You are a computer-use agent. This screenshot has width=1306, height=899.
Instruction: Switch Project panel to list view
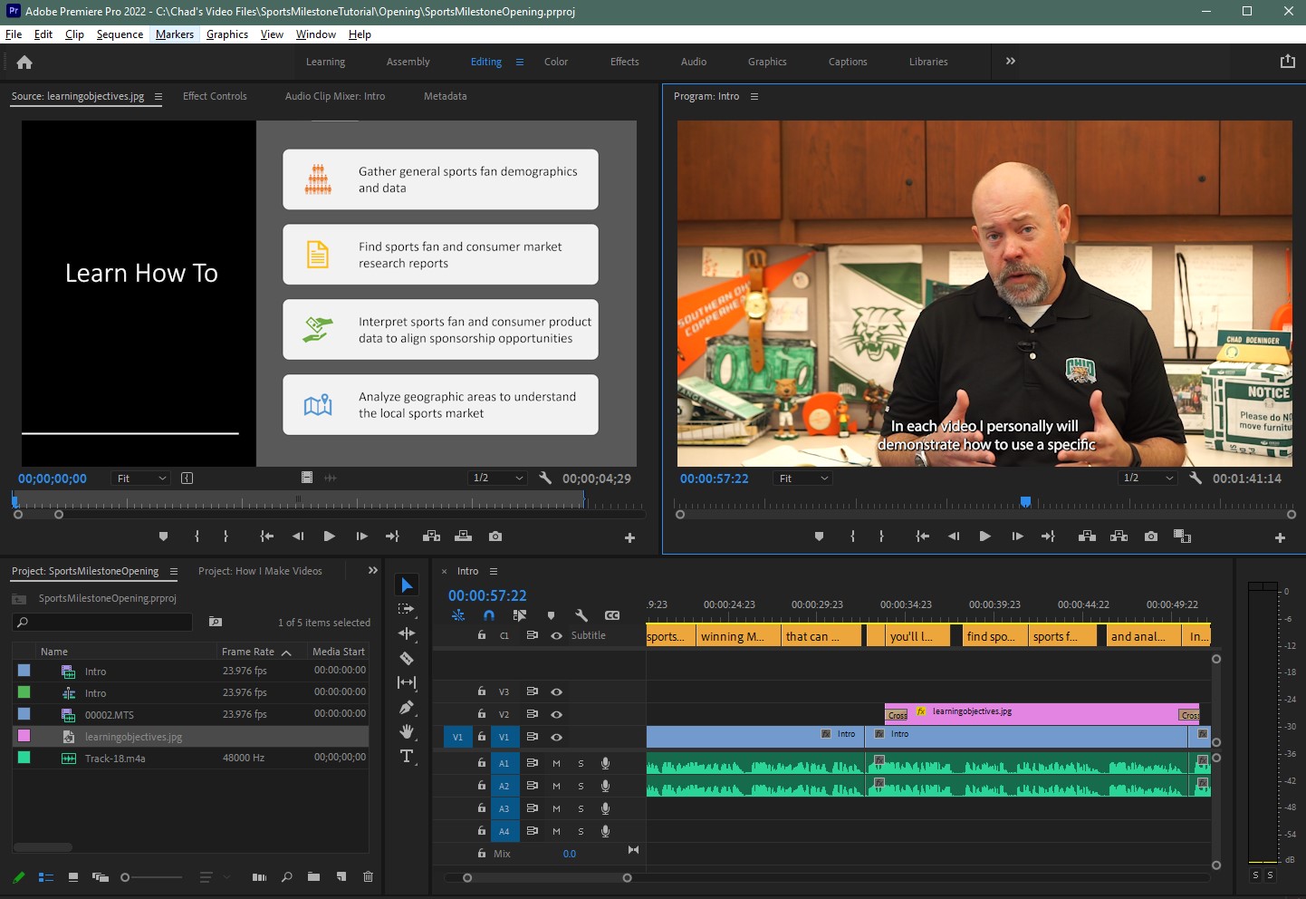pyautogui.click(x=46, y=876)
